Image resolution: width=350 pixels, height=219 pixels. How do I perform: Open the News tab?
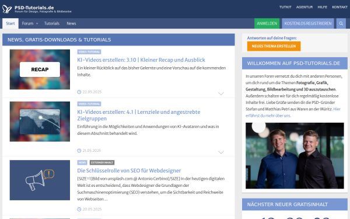click(x=71, y=23)
